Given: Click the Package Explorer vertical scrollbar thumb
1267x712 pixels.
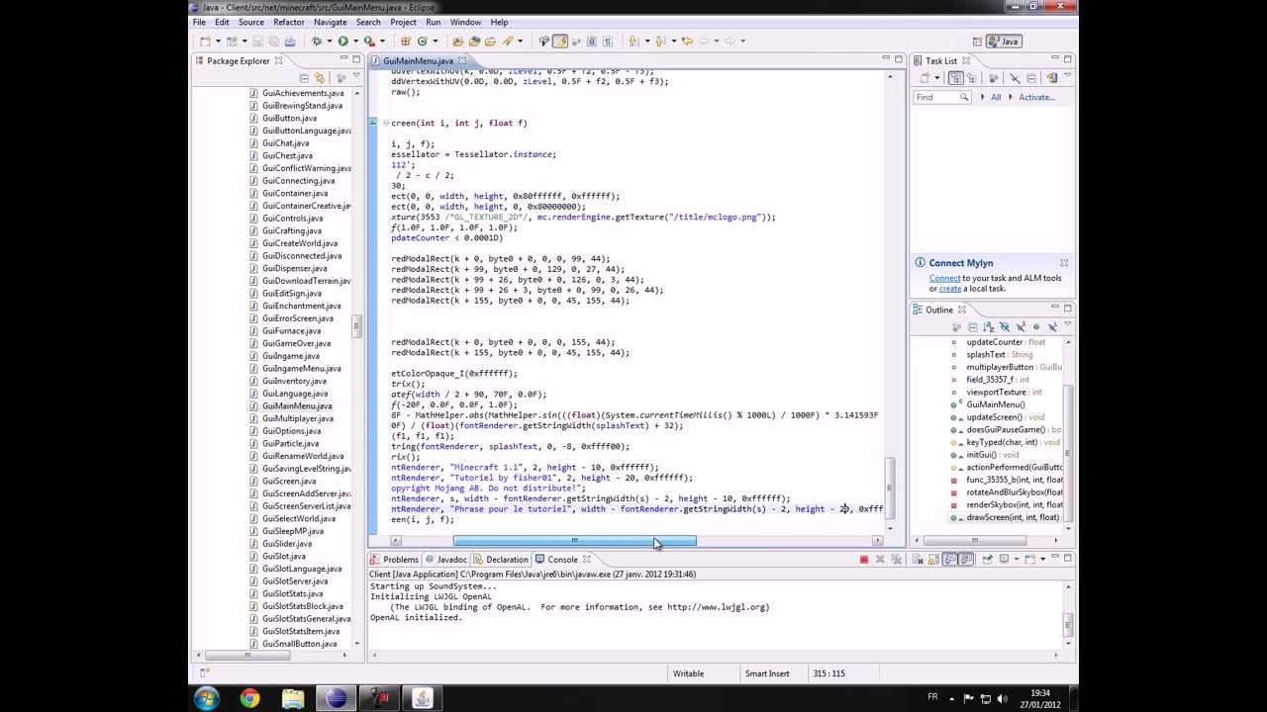Looking at the screenshot, I should tap(357, 326).
